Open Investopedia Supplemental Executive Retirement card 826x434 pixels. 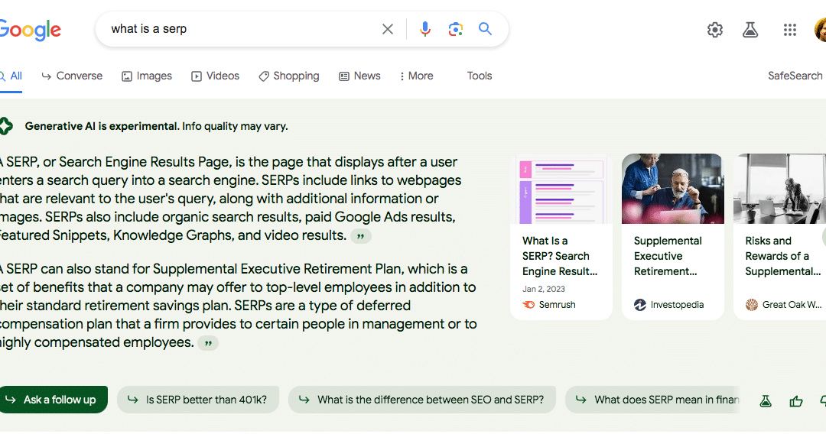(673, 237)
